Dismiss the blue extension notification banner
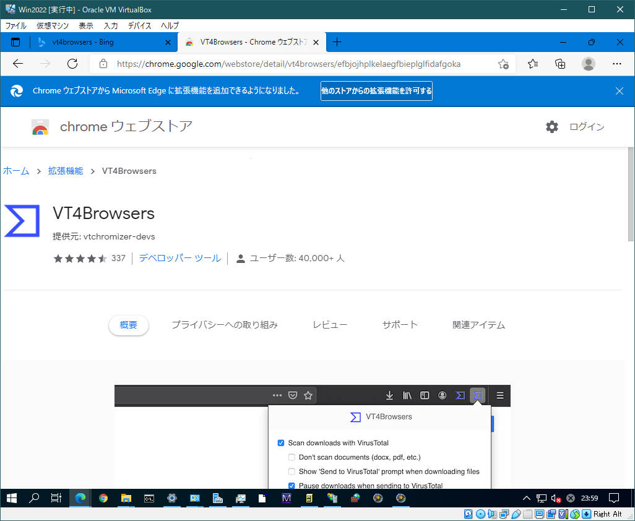 tap(619, 91)
